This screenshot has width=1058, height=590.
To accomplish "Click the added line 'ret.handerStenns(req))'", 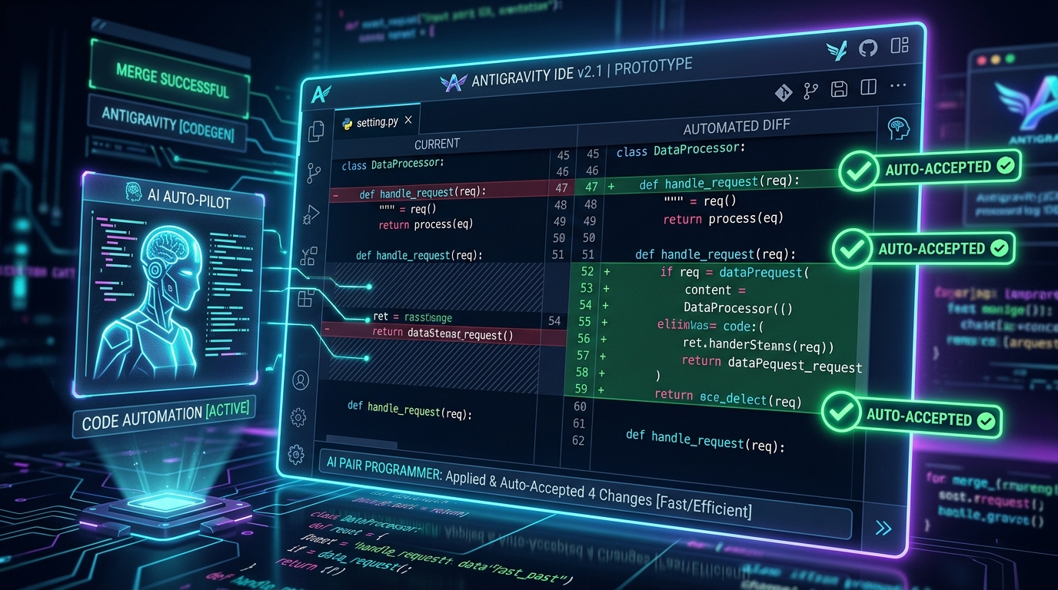I will (x=758, y=344).
